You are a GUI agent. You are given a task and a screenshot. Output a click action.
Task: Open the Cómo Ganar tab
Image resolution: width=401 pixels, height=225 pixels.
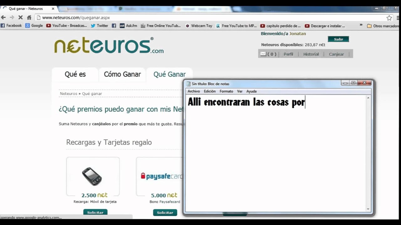pos(122,74)
